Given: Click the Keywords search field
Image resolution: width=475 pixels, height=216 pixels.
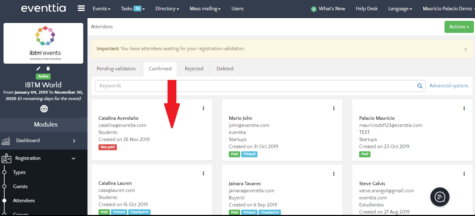Looking at the screenshot, I should click(255, 86).
